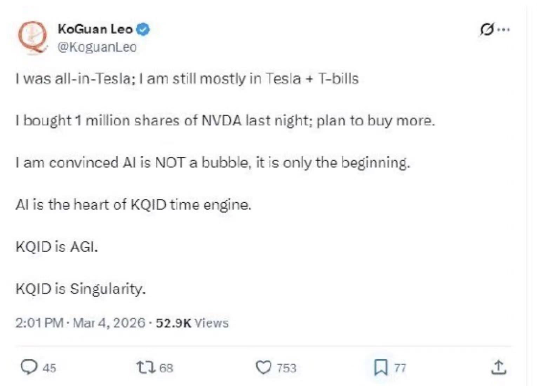Open the three-dot more options menu
Screen dimensions: 537x386
click(504, 29)
